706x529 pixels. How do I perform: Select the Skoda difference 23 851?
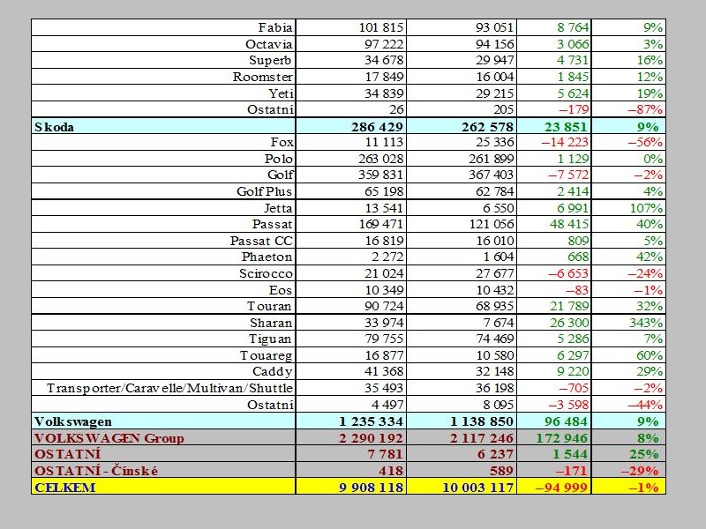(566, 127)
